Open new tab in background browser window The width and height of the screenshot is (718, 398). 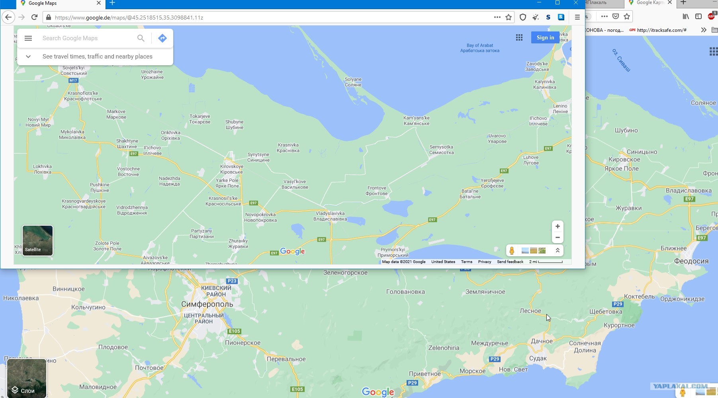click(x=683, y=3)
